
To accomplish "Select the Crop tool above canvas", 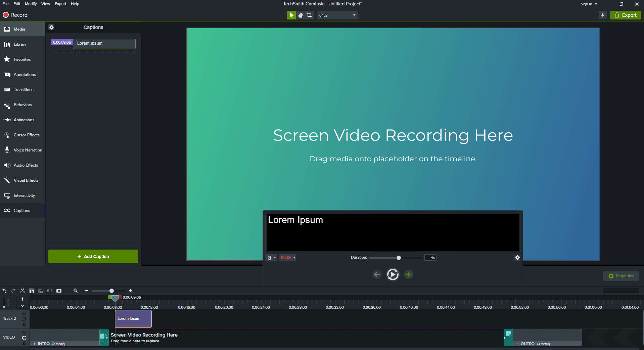I will [309, 15].
